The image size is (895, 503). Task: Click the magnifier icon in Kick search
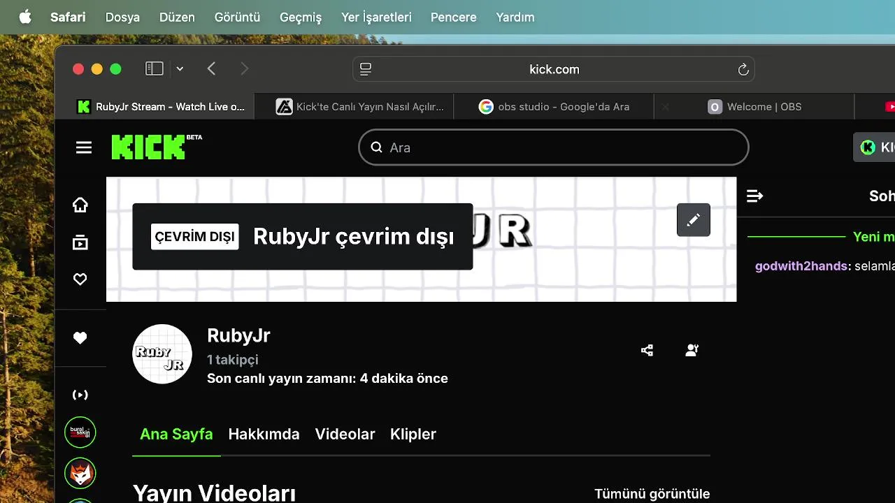click(x=376, y=147)
